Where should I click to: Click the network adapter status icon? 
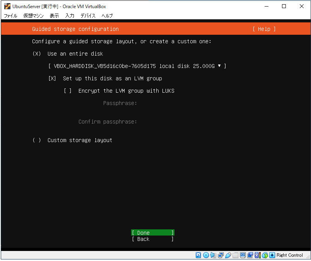[x=220, y=255]
